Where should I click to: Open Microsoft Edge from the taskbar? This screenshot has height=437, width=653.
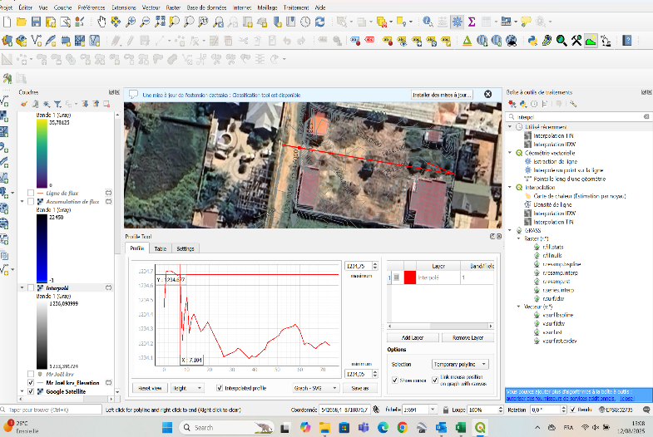(383, 427)
